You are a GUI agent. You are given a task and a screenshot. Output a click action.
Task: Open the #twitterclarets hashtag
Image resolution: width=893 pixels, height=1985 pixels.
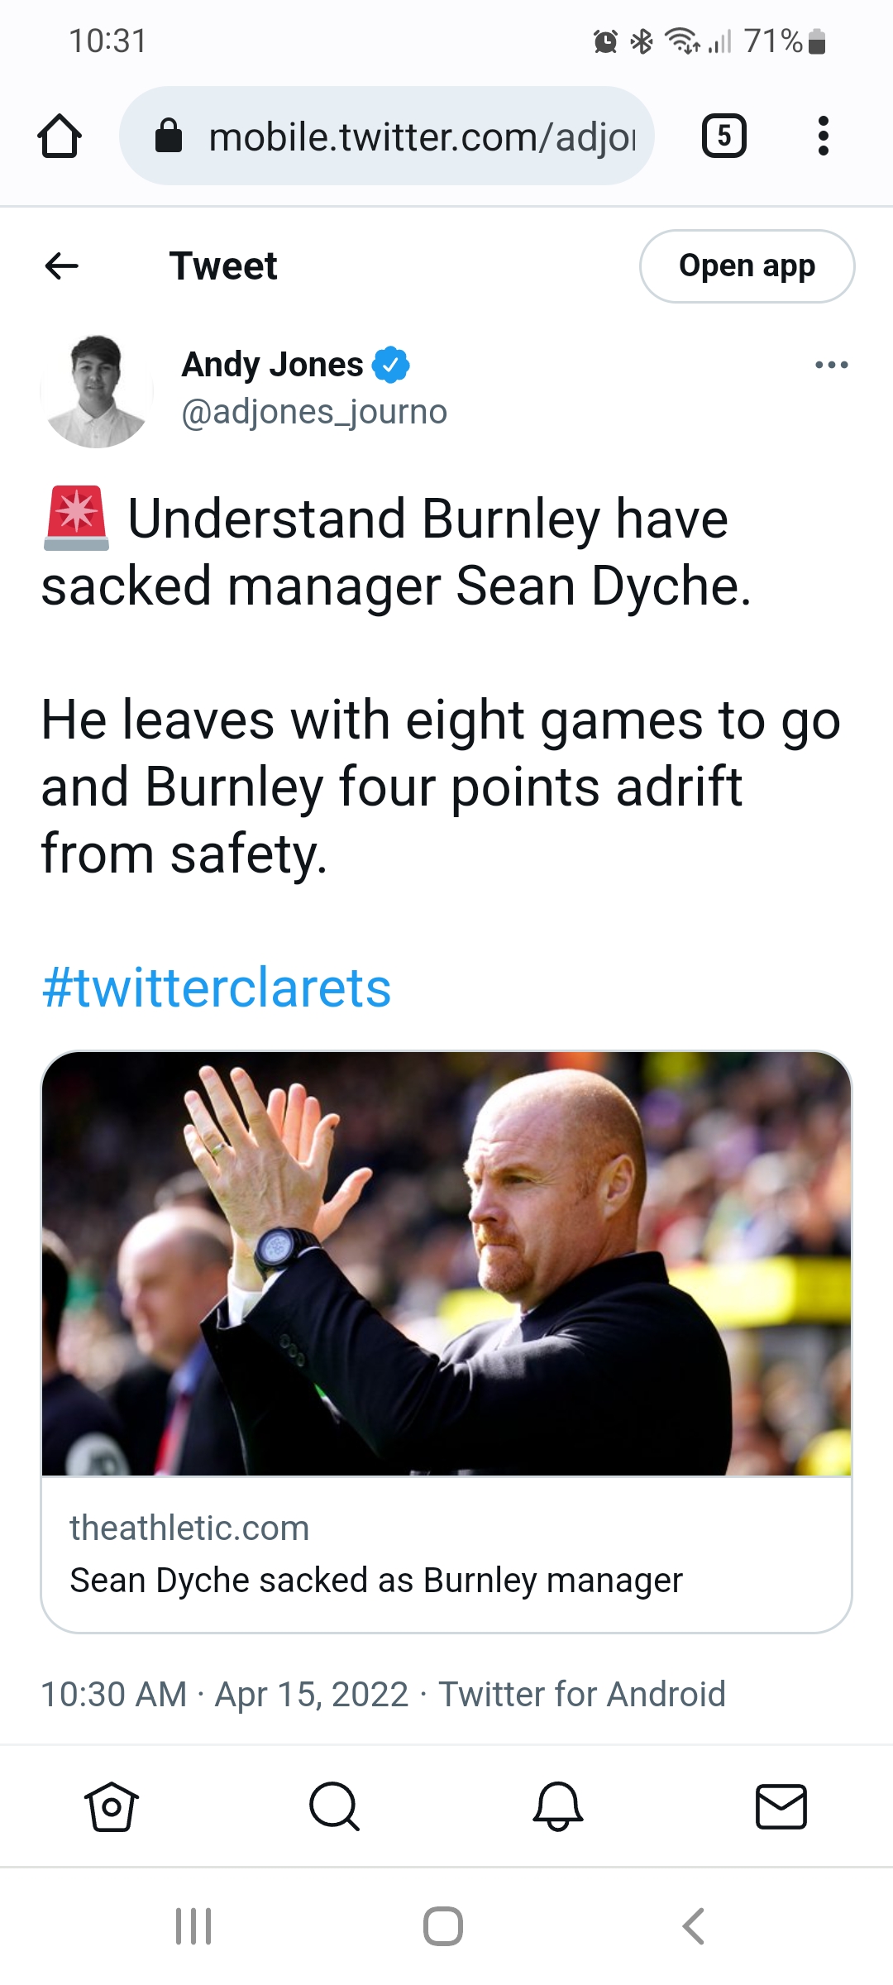click(217, 988)
